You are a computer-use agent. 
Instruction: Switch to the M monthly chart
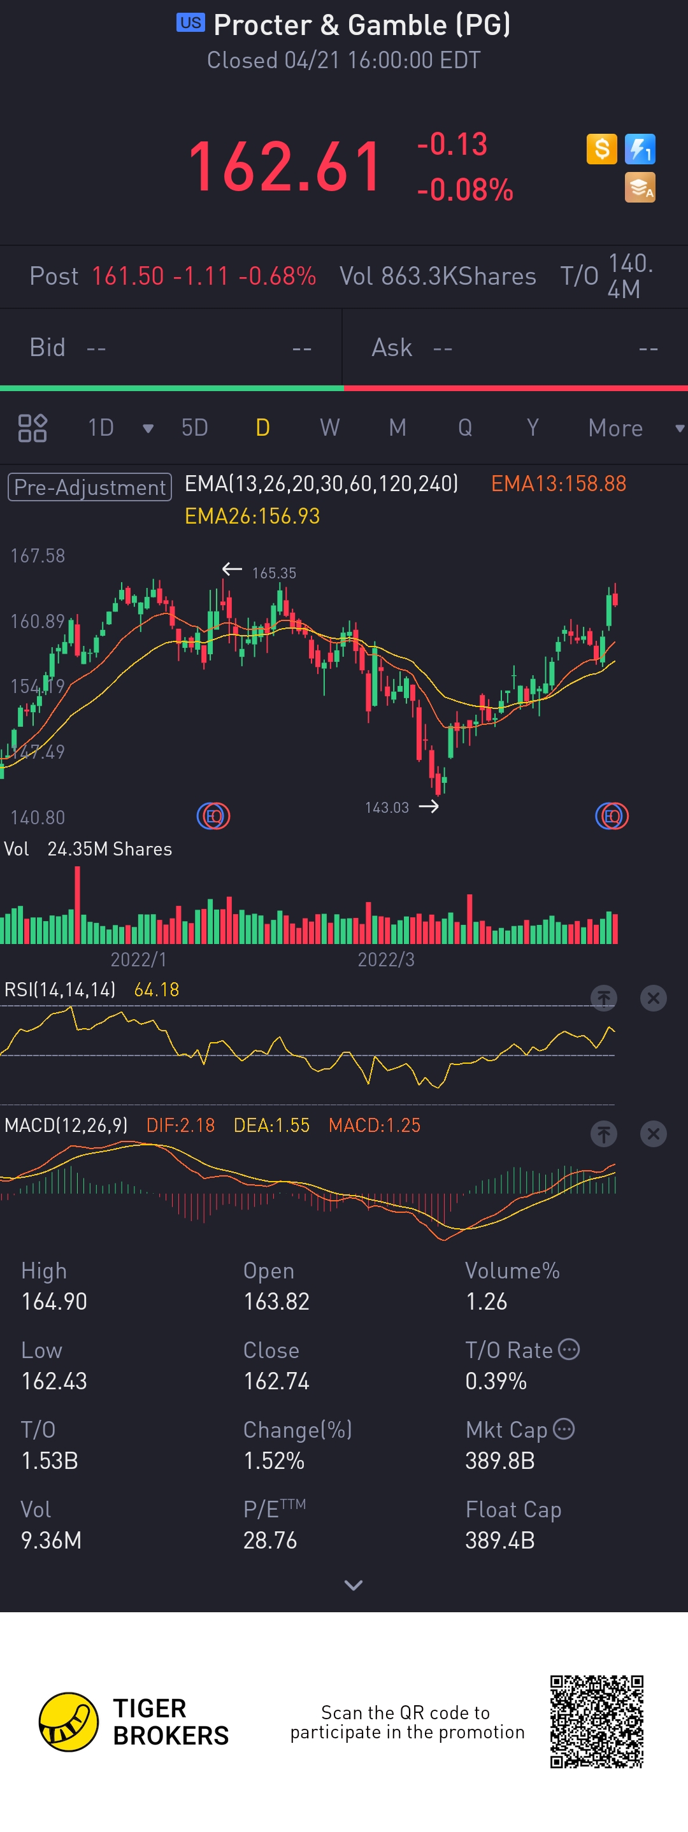397,428
